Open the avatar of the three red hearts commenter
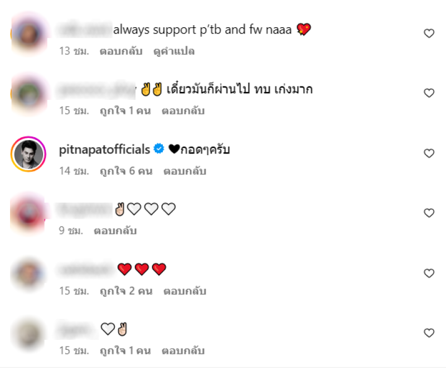 (x=28, y=273)
